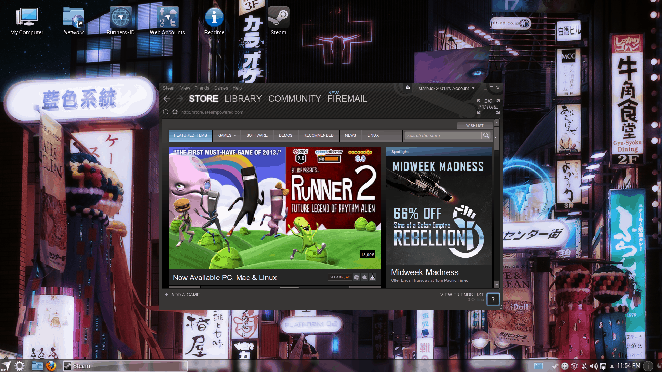Open the settings gear in the taskbar
The width and height of the screenshot is (662, 372).
(x=20, y=366)
